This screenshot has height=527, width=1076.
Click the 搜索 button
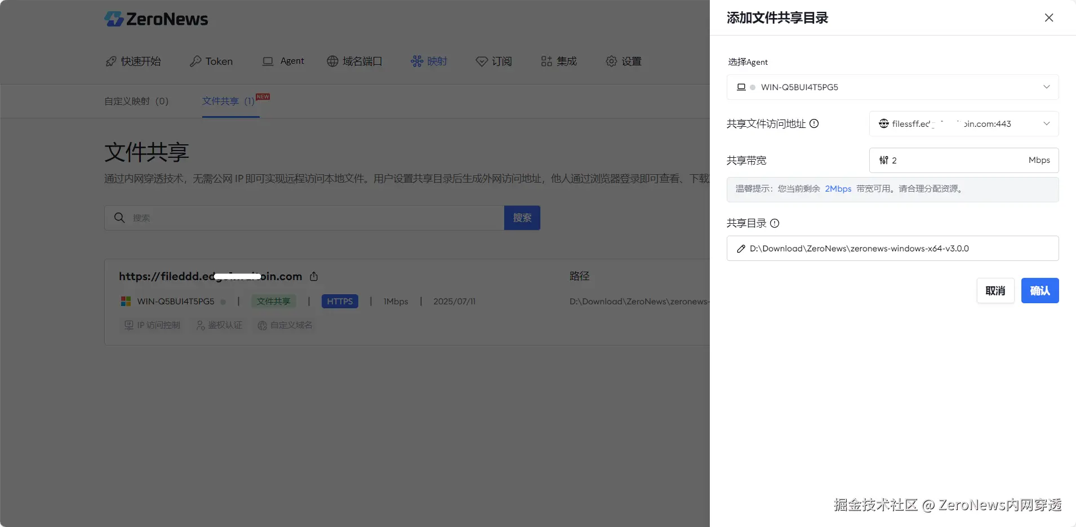522,218
